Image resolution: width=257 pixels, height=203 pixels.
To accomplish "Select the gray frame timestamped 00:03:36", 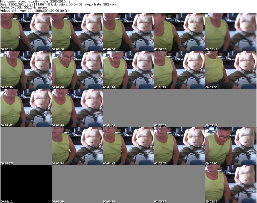I will (x=180, y=184).
